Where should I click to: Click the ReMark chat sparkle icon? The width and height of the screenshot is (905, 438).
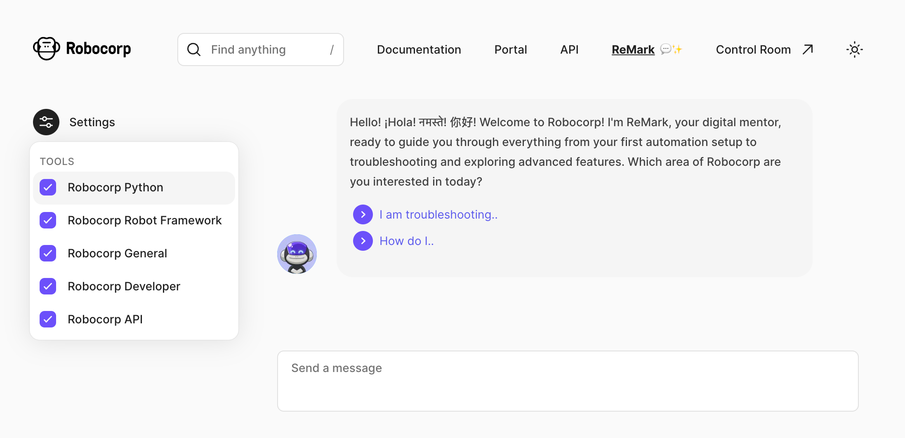point(671,49)
